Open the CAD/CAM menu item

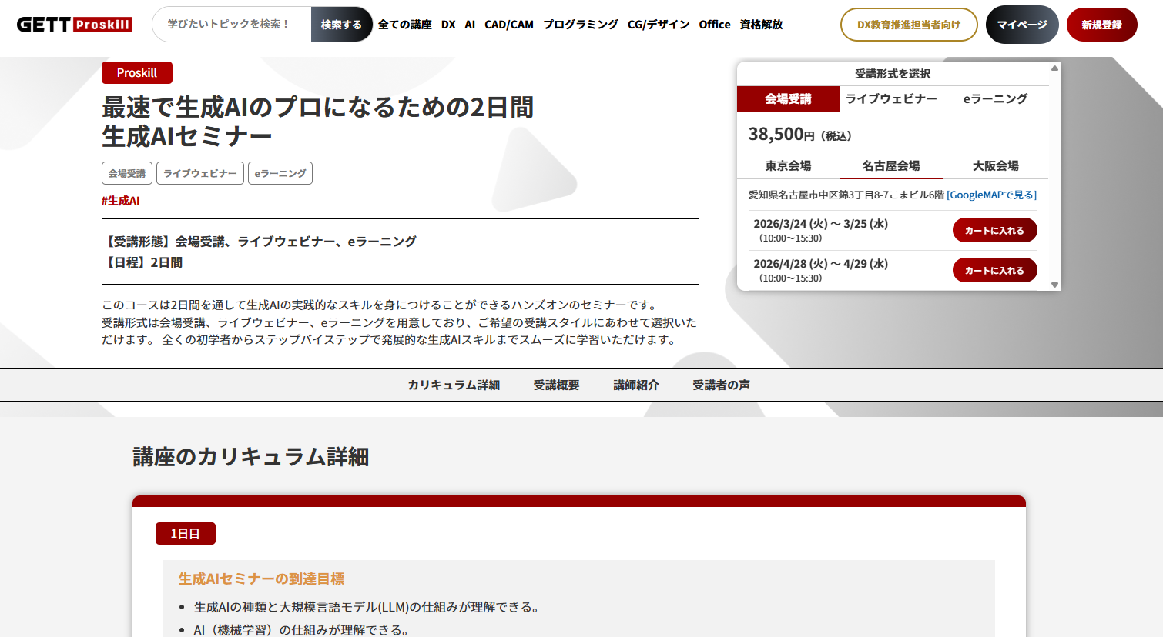(x=508, y=25)
